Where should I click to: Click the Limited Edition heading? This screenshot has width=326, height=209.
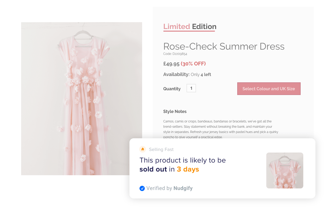pyautogui.click(x=190, y=27)
